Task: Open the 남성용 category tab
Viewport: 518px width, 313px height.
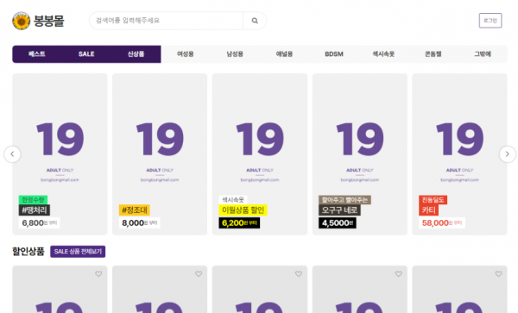Action: point(235,54)
